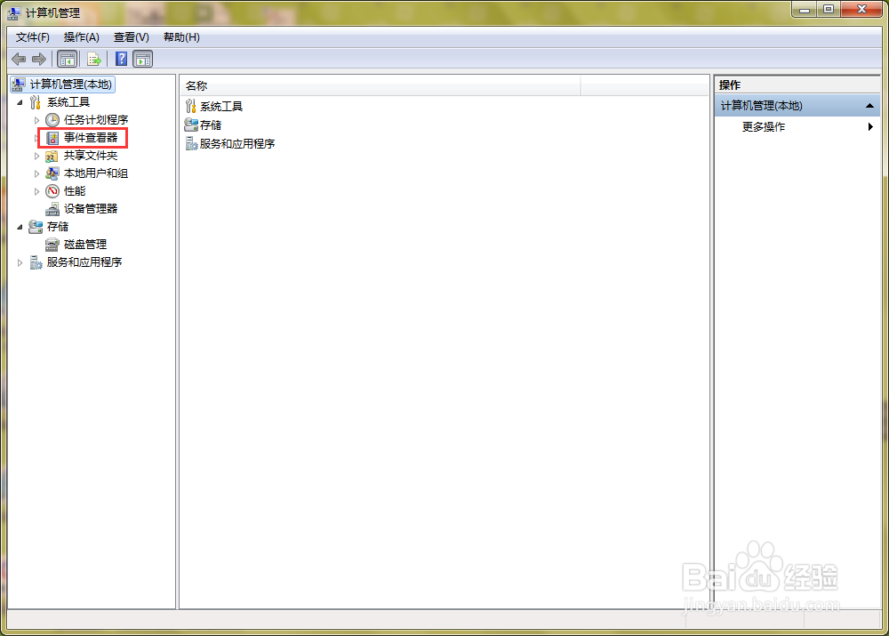Click the 设备管理器 device icon
This screenshot has width=889, height=636.
pos(52,209)
